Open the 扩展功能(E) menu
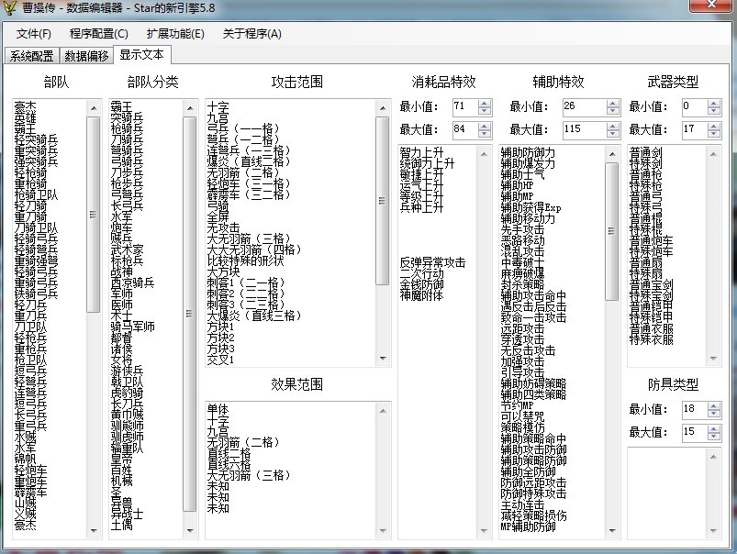The image size is (737, 554). [175, 34]
